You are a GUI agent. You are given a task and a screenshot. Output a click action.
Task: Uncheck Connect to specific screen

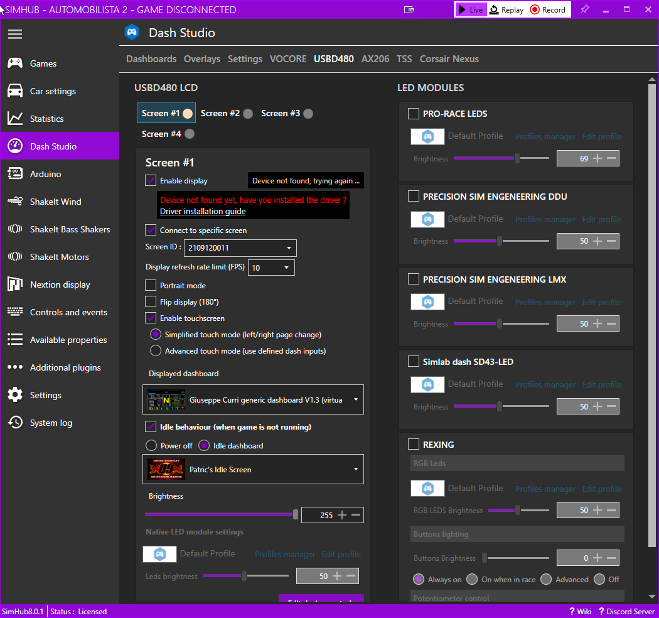151,230
